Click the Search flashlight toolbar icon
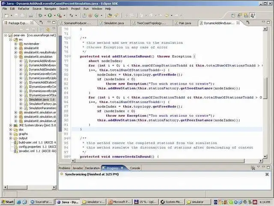Viewport: 274px width, 206px height. 116,15
